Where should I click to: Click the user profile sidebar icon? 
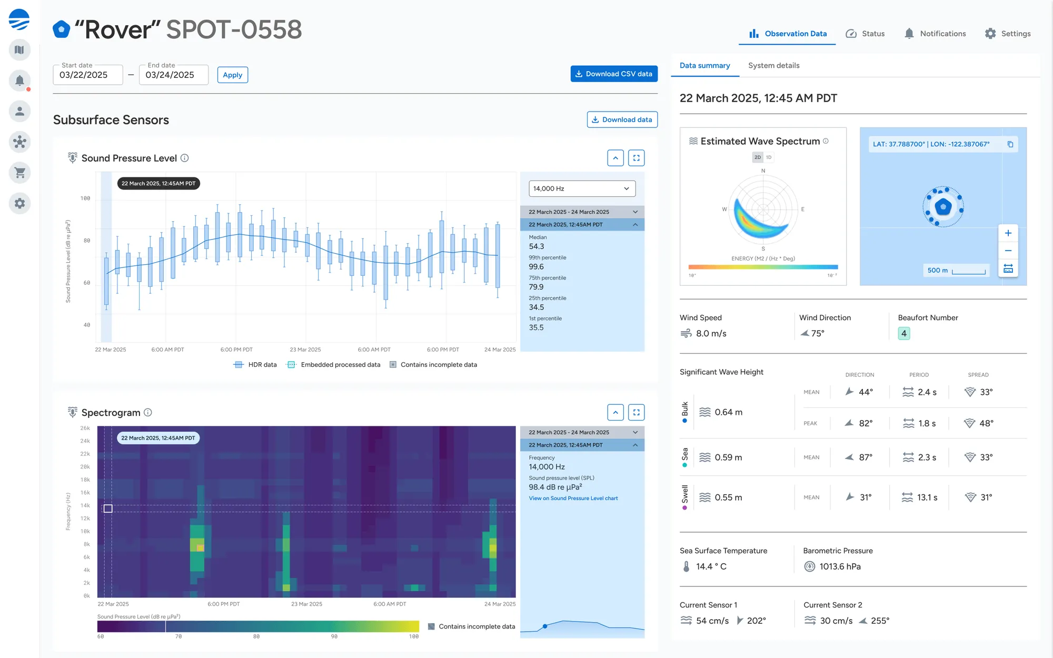pyautogui.click(x=19, y=111)
